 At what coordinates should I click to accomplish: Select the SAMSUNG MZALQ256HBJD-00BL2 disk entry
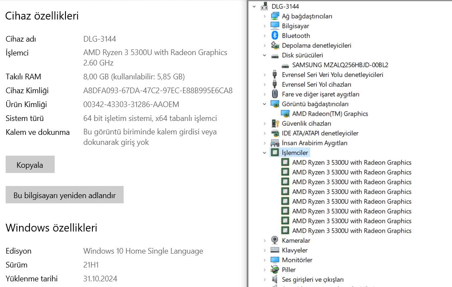pos(340,65)
